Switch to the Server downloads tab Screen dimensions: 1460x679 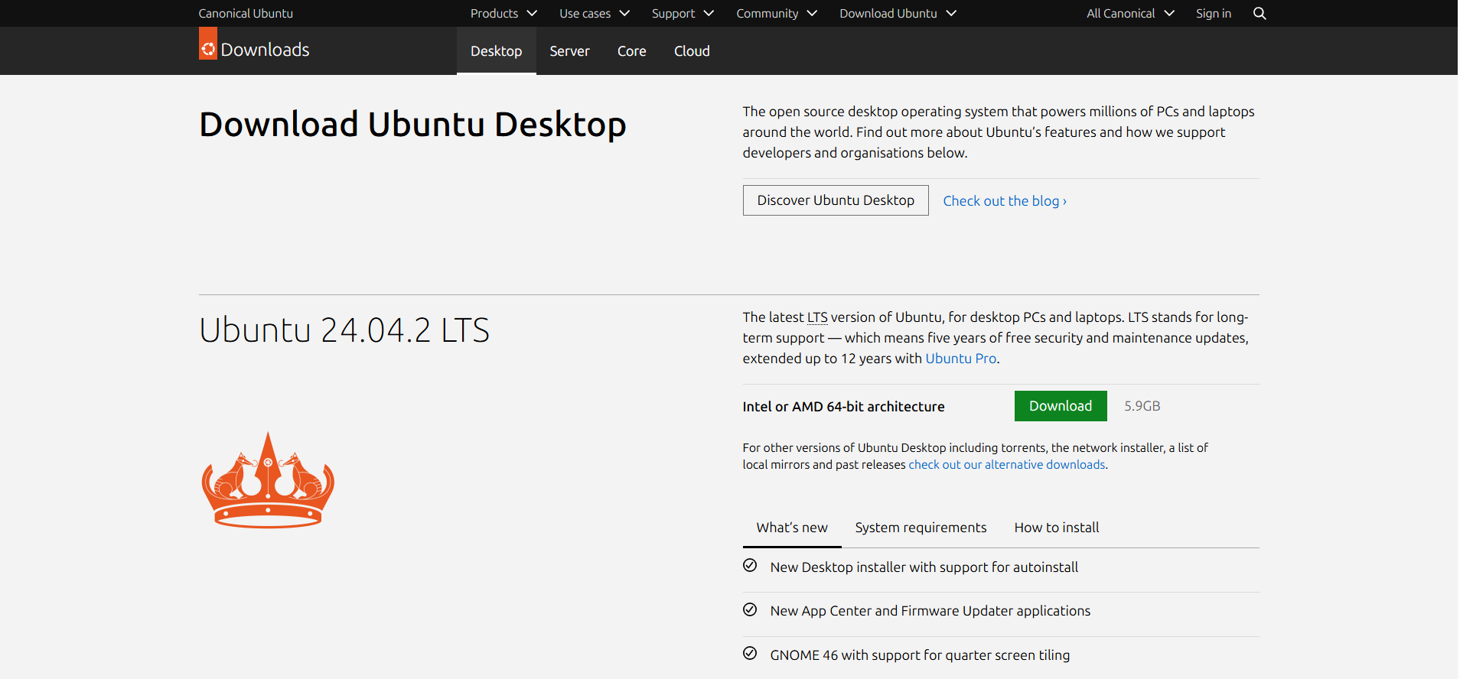point(569,50)
